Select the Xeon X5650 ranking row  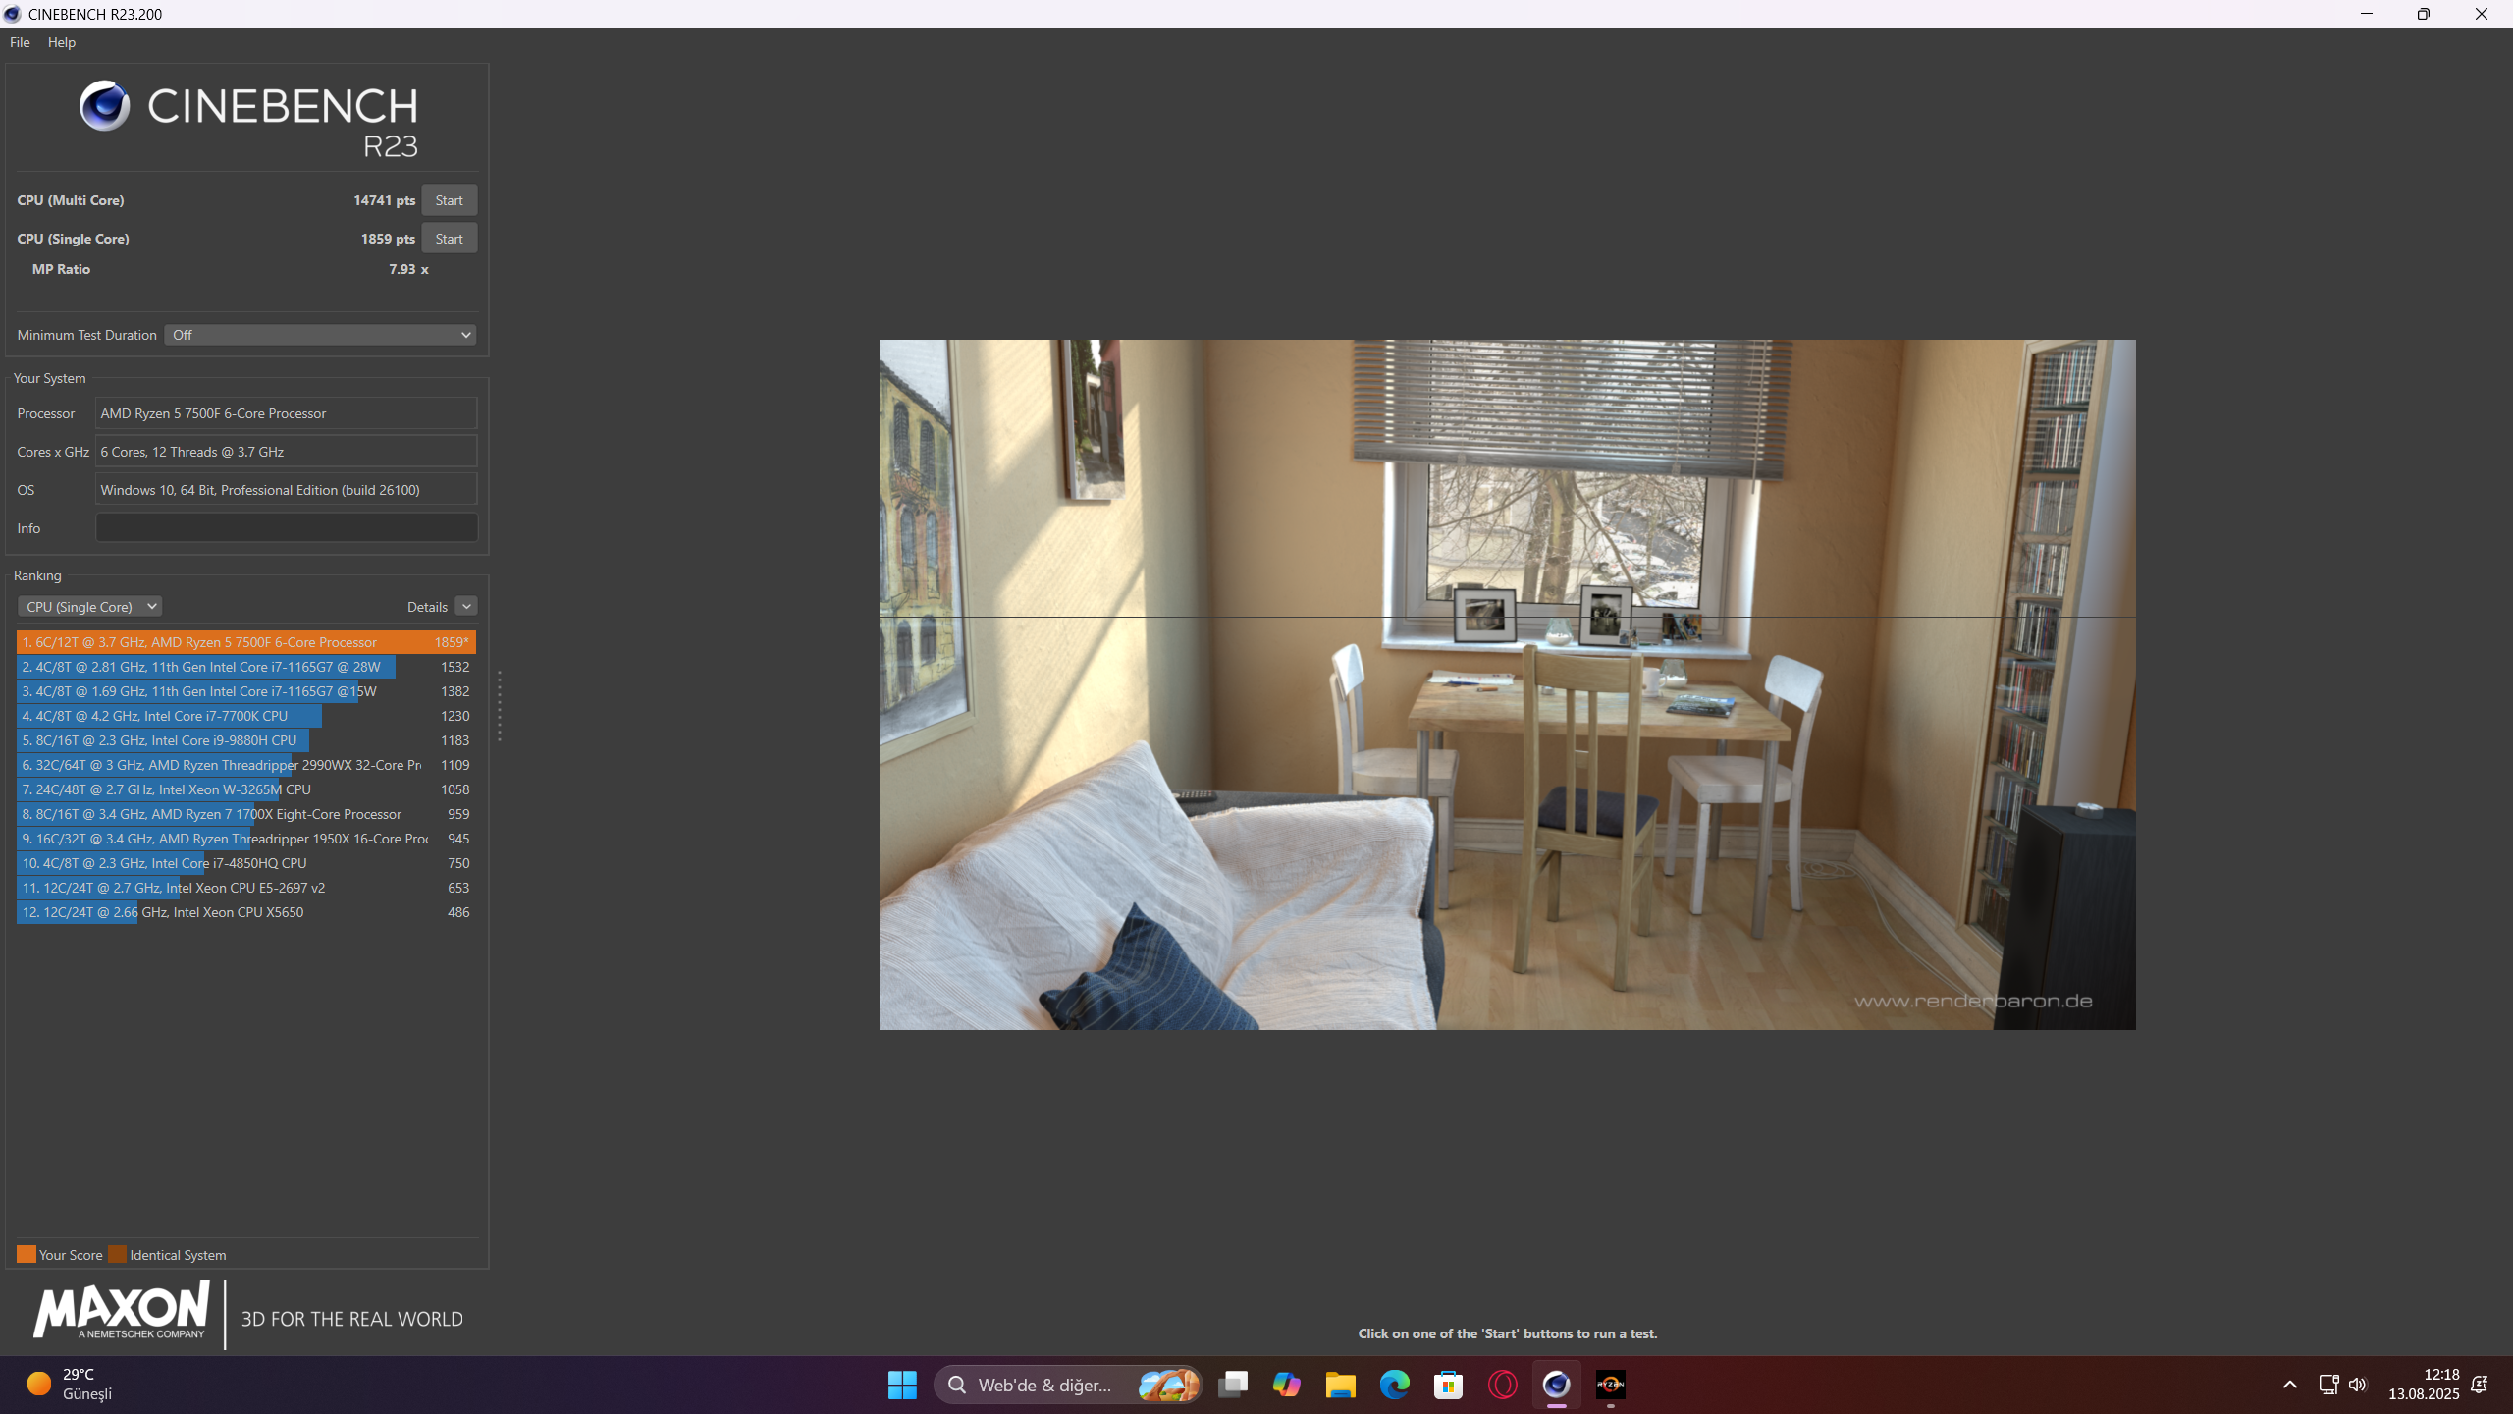pyautogui.click(x=246, y=912)
